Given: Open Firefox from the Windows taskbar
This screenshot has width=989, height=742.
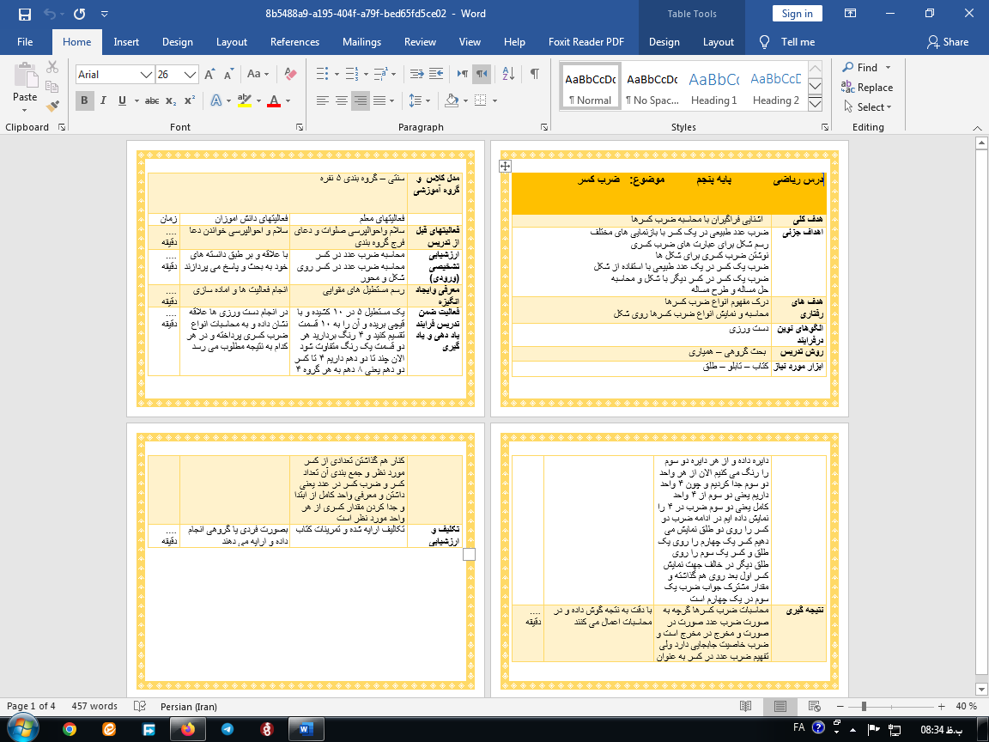Looking at the screenshot, I should click(x=188, y=728).
